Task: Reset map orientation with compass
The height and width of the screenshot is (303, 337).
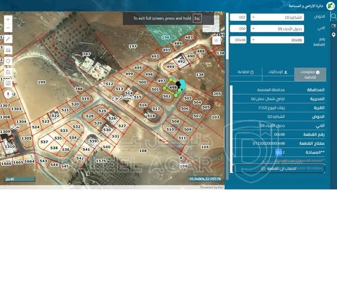Action: point(8,94)
